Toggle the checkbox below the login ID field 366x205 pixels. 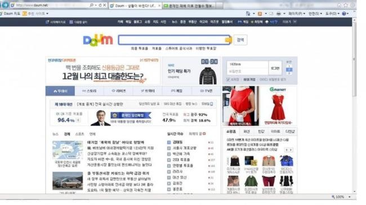(x=228, y=79)
